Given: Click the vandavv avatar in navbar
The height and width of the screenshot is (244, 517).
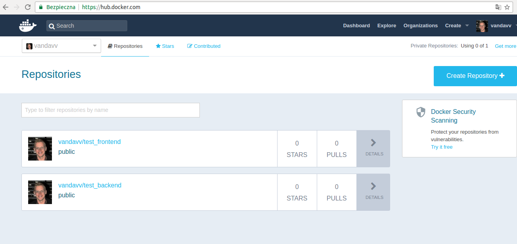Looking at the screenshot, I should pos(482,26).
